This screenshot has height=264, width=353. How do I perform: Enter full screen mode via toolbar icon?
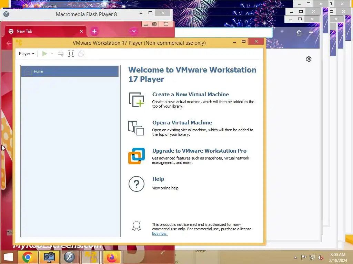(x=71, y=54)
